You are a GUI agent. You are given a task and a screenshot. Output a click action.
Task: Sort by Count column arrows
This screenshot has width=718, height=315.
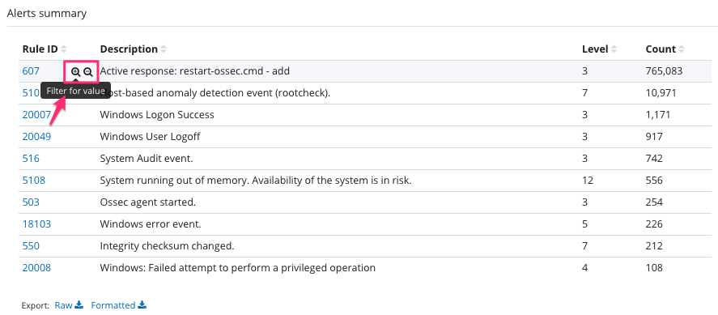682,49
